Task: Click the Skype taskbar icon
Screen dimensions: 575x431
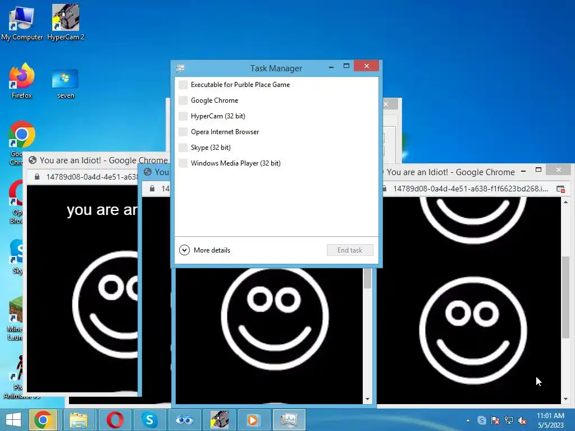Action: [x=149, y=420]
